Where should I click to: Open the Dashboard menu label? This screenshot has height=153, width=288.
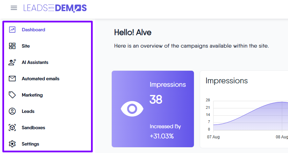33,30
